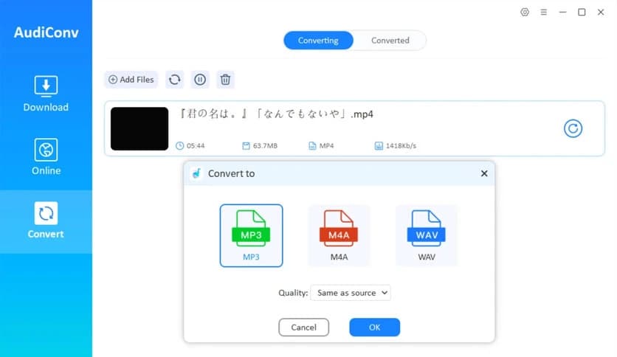Switch to the Converting tab

pos(318,41)
